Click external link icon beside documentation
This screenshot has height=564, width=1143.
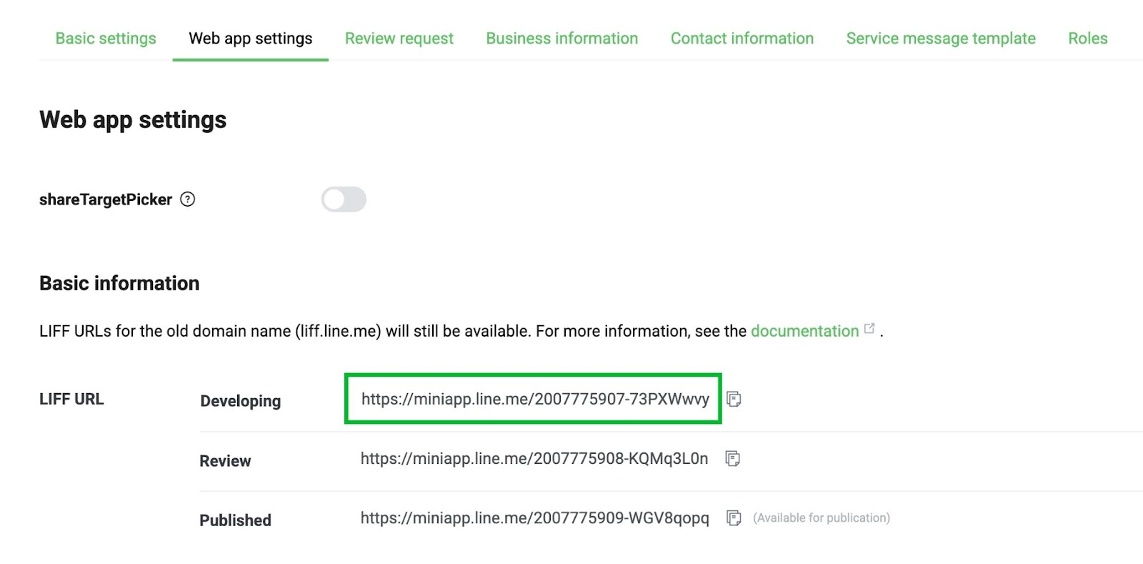click(x=869, y=329)
